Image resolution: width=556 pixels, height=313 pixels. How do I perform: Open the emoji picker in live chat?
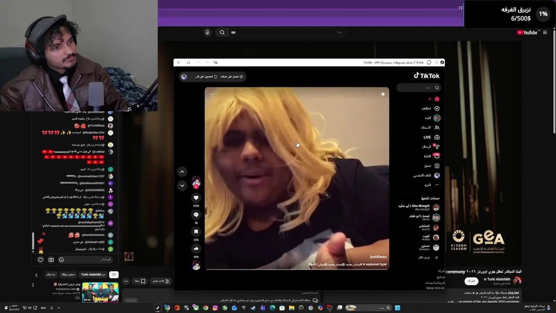[x=61, y=260]
